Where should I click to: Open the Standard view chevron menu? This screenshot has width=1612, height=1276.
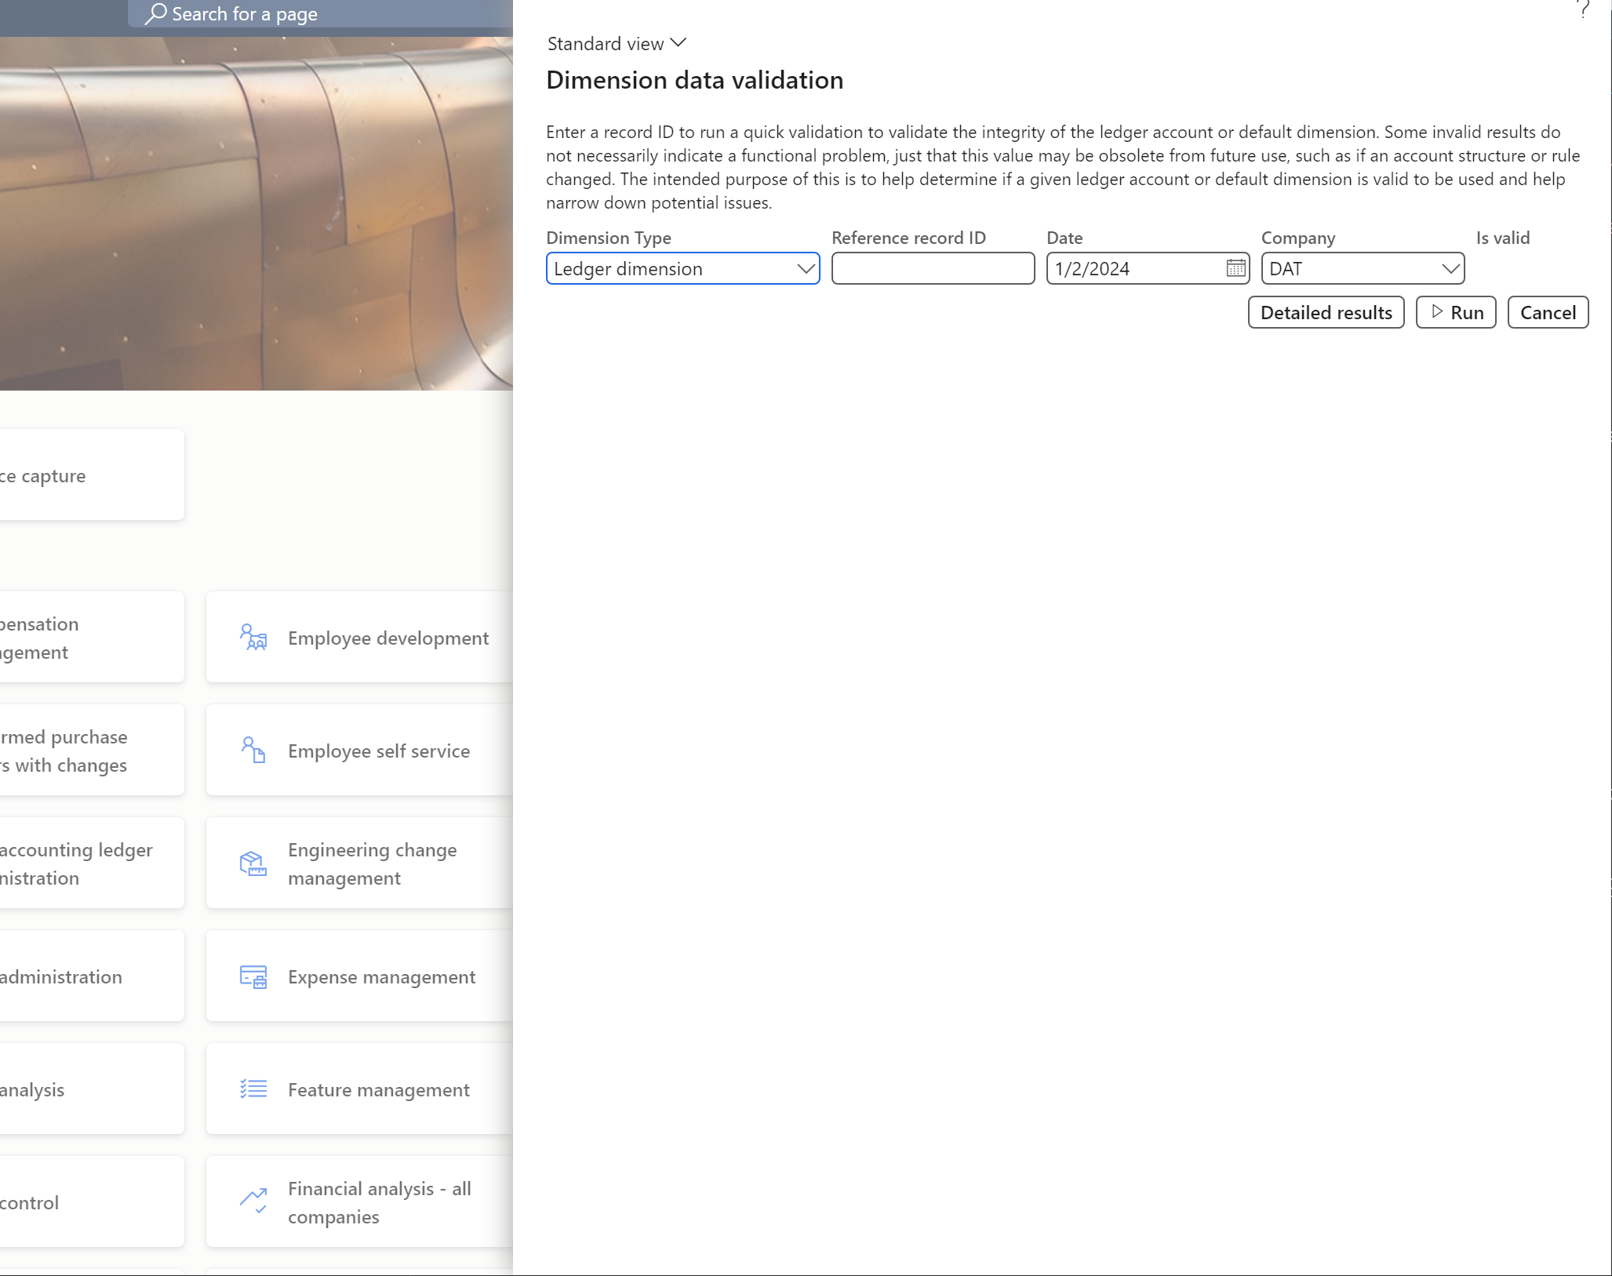coord(679,43)
